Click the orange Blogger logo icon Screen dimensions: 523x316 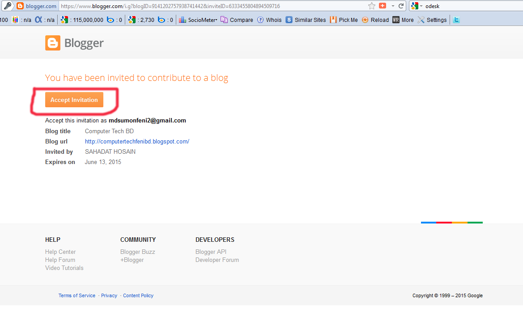[x=53, y=42]
